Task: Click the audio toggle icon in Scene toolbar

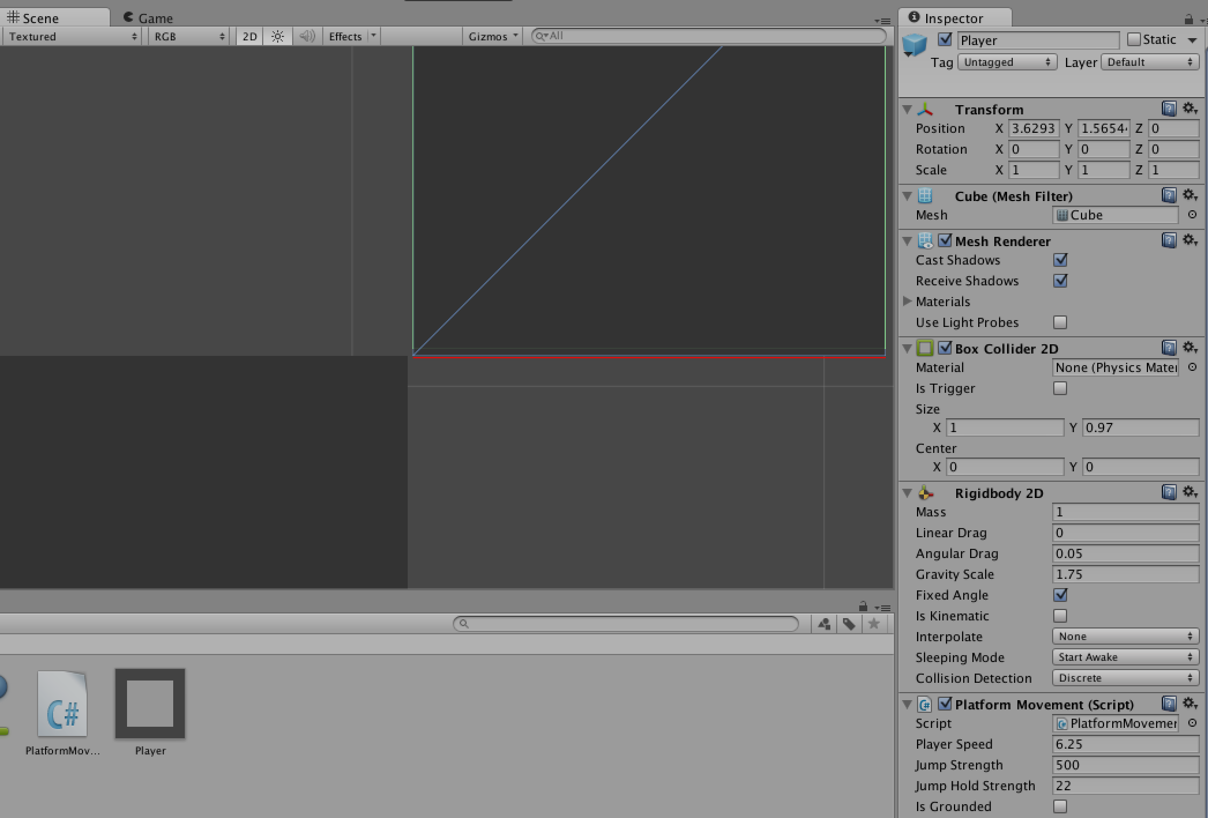Action: coord(308,36)
